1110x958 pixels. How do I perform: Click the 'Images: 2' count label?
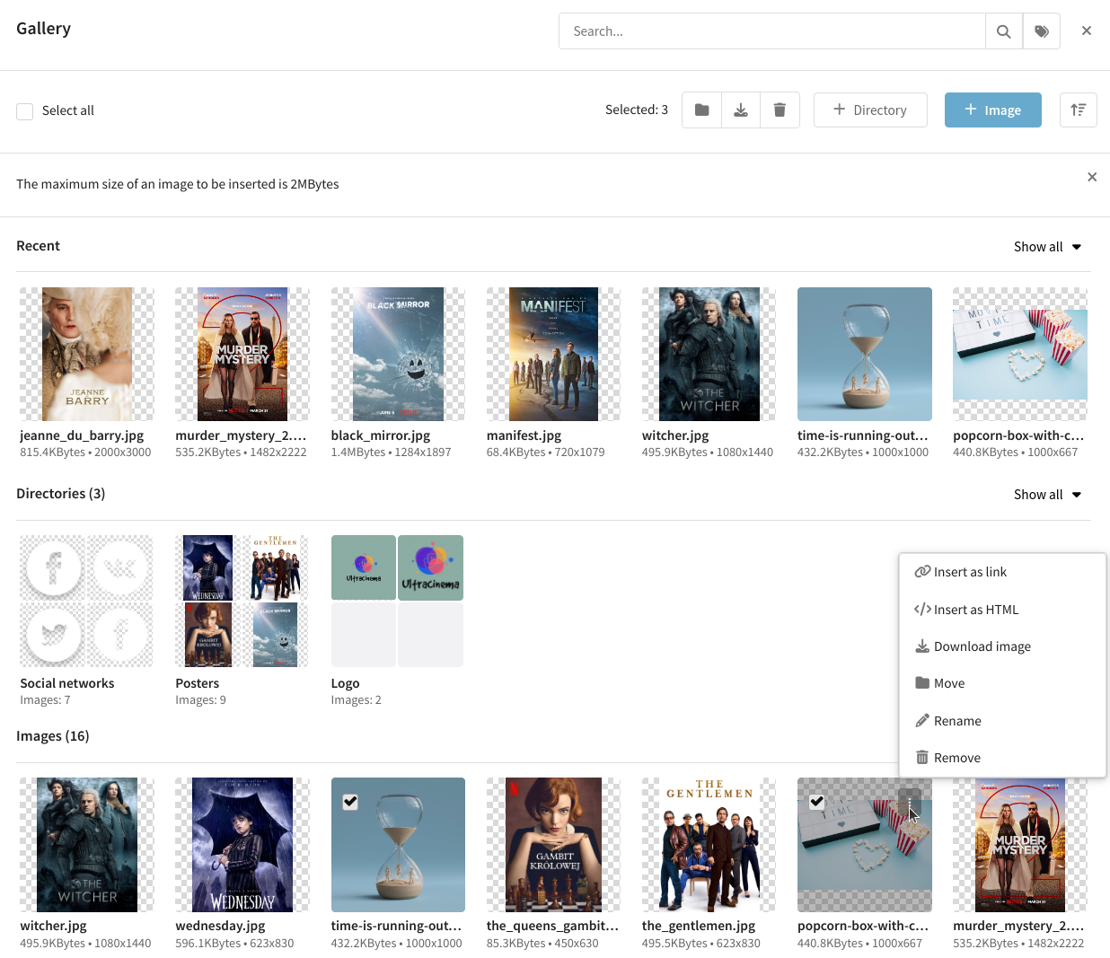[x=356, y=700]
